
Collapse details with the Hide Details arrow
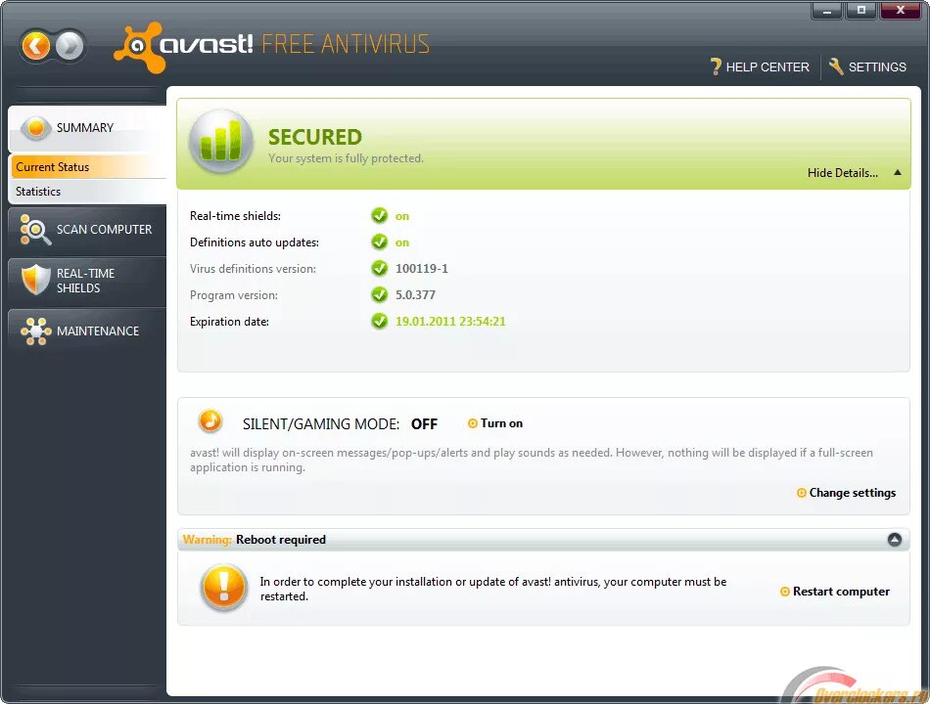tap(898, 172)
